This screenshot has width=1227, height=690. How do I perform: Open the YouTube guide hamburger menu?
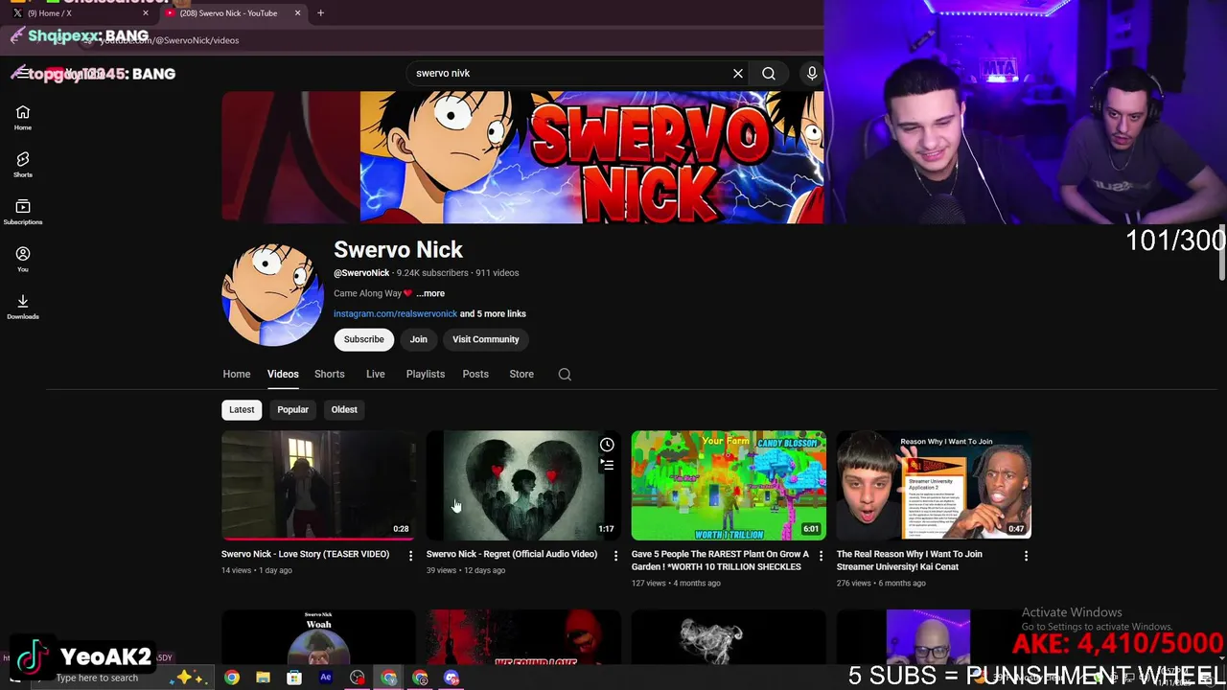click(x=22, y=74)
